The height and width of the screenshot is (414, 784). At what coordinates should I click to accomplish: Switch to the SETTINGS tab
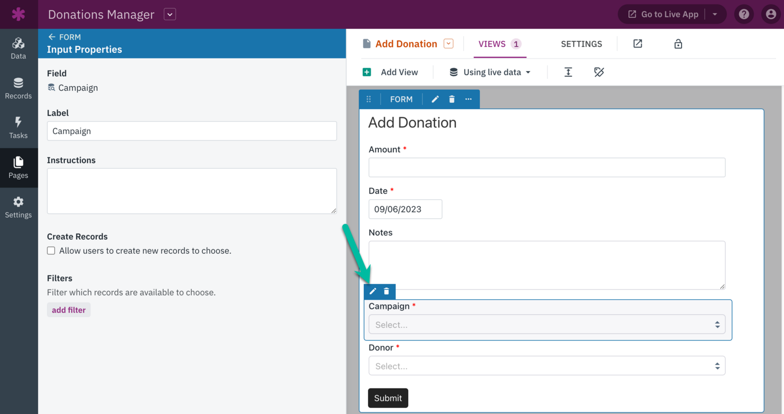point(581,44)
